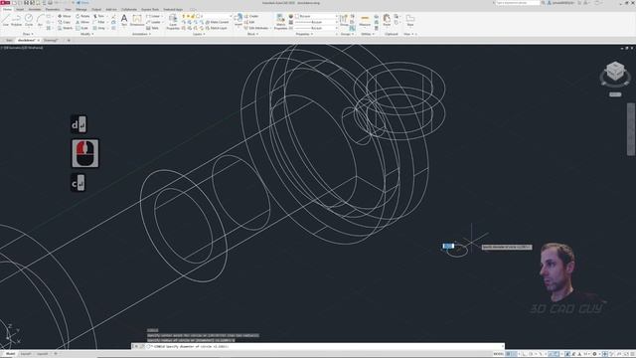
Task: Click the Make Current layer button
Action: pyautogui.click(x=217, y=22)
